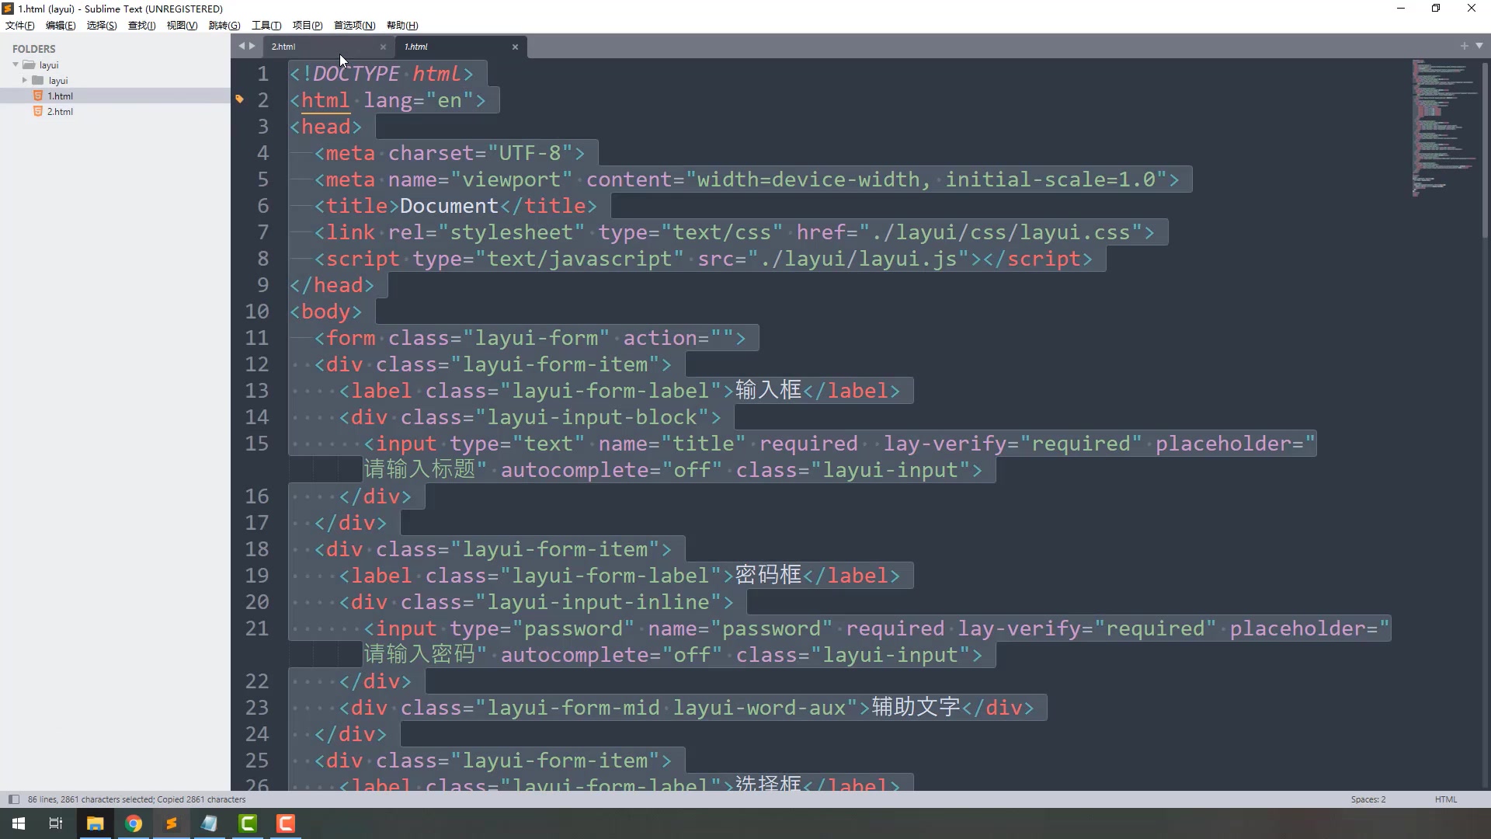Click the top-level layui open-folder icon

pos(29,64)
